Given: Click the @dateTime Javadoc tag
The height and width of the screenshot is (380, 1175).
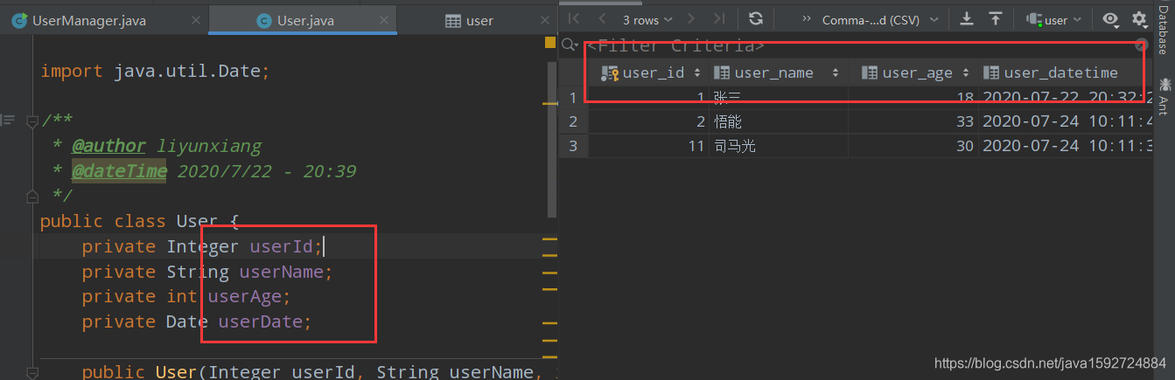Looking at the screenshot, I should [119, 171].
